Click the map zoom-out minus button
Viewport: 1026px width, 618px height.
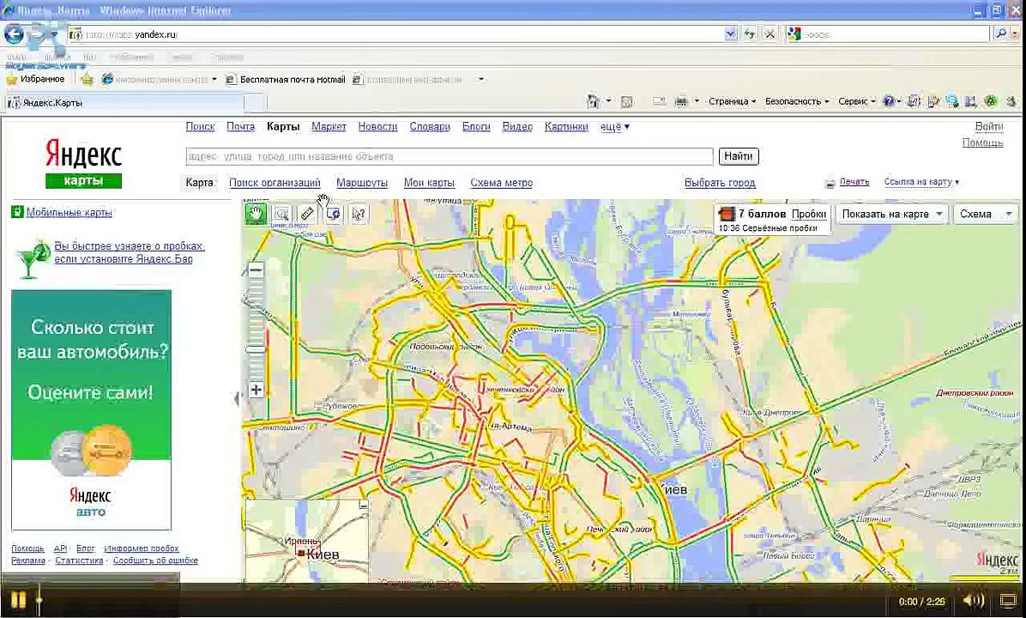[x=256, y=270]
